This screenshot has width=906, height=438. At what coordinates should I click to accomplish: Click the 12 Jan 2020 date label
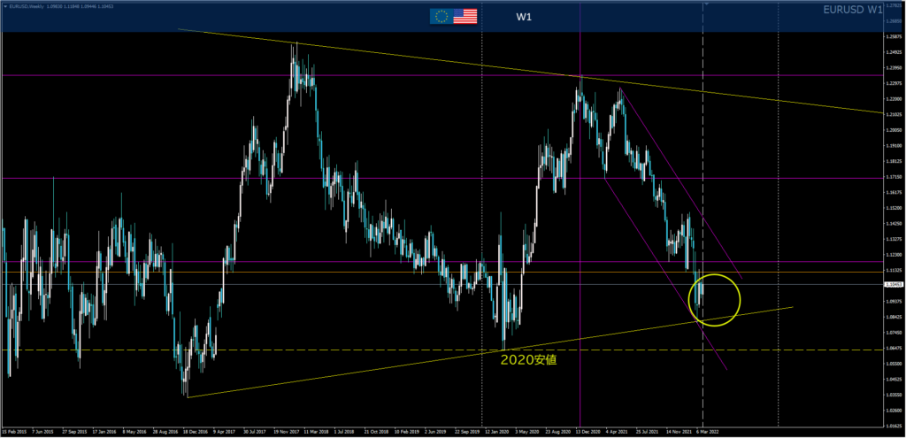pyautogui.click(x=496, y=431)
